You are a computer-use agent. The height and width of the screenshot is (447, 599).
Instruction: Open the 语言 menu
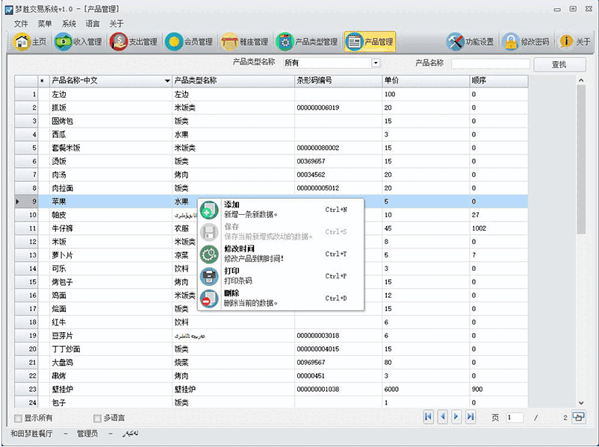pos(93,24)
